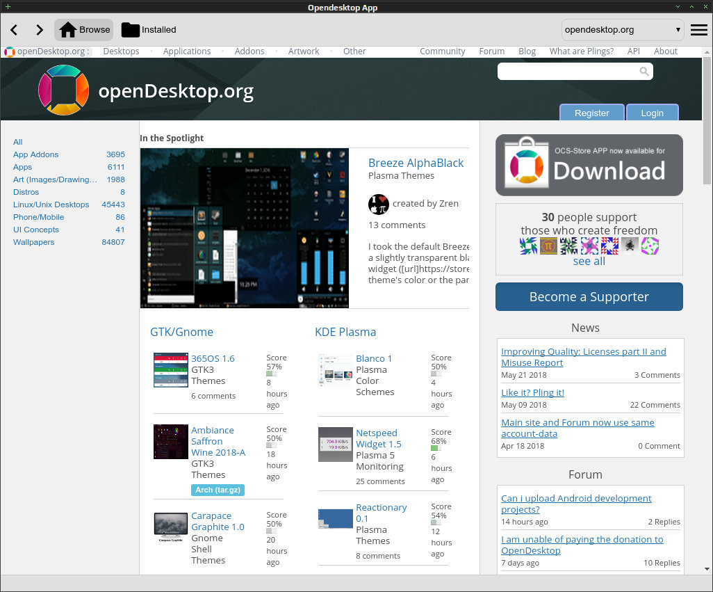Viewport: 713px width, 592px height.
Task: Click the Register button
Action: pos(591,113)
